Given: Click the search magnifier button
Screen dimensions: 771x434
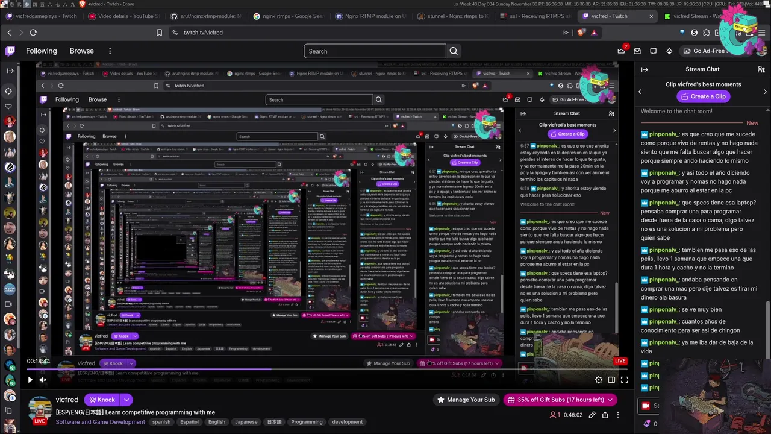Looking at the screenshot, I should click(x=454, y=51).
